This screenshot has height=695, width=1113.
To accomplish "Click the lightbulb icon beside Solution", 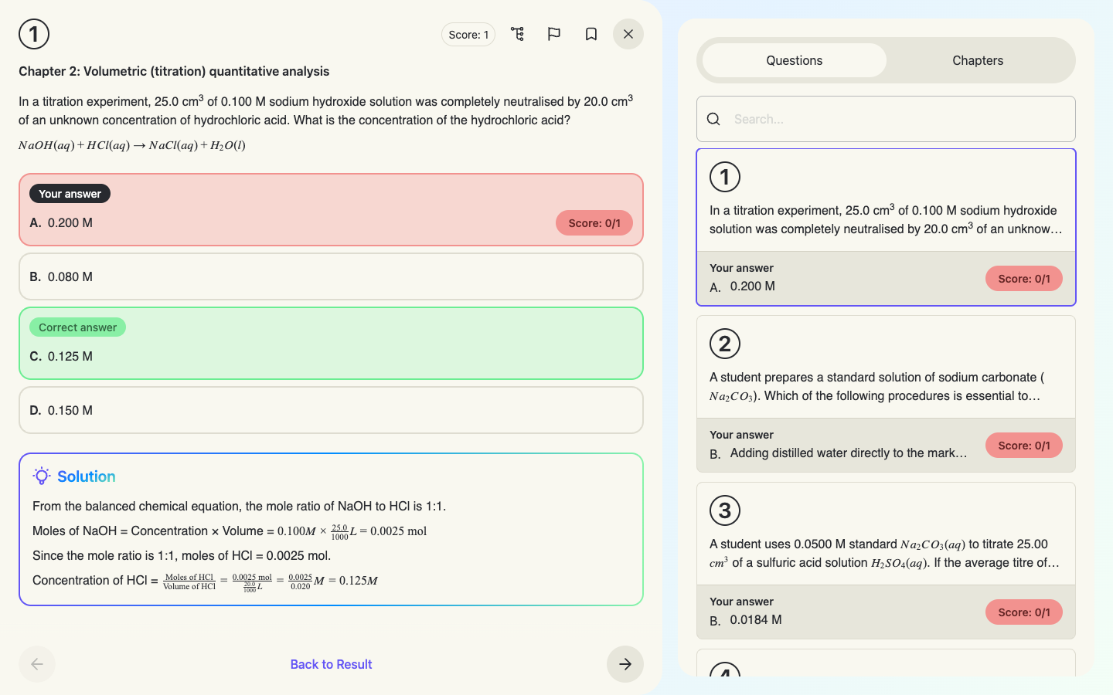I will (42, 476).
